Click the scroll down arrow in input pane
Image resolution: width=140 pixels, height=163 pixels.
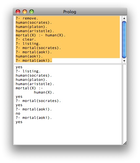[124, 61]
